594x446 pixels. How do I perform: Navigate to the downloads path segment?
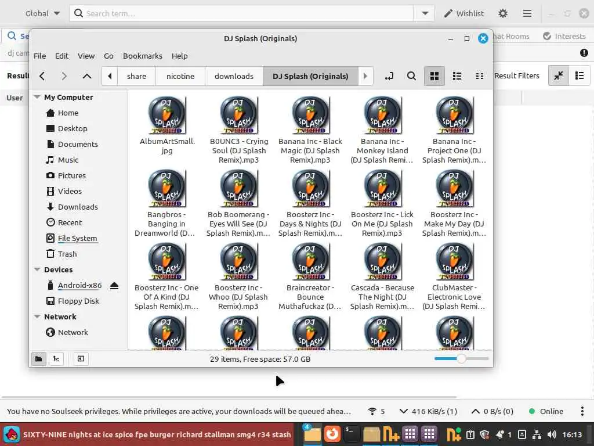point(234,76)
